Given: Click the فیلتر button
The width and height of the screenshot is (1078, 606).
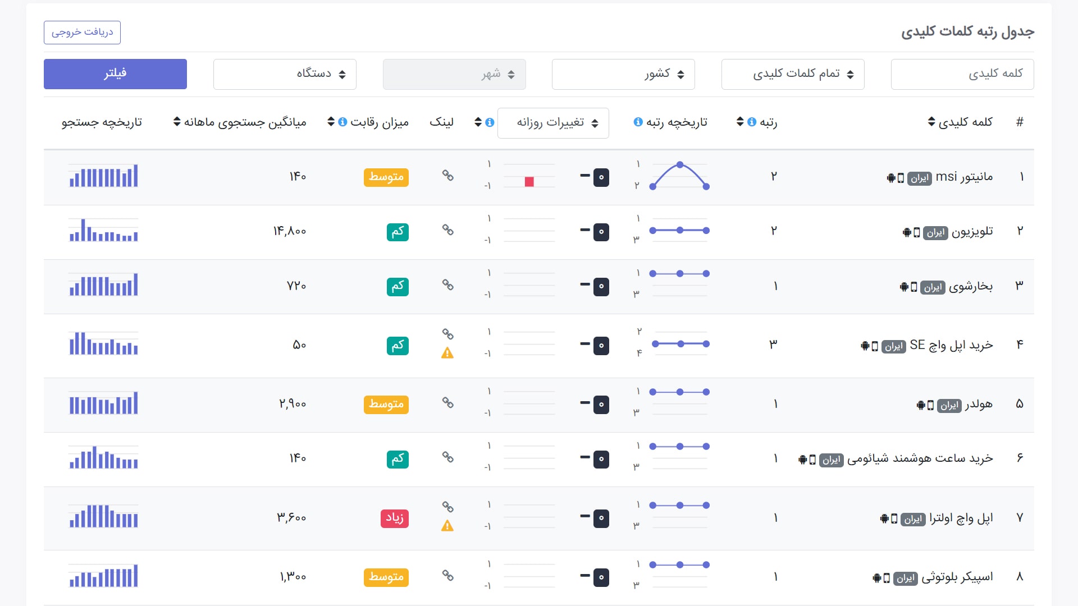Looking at the screenshot, I should pos(115,74).
